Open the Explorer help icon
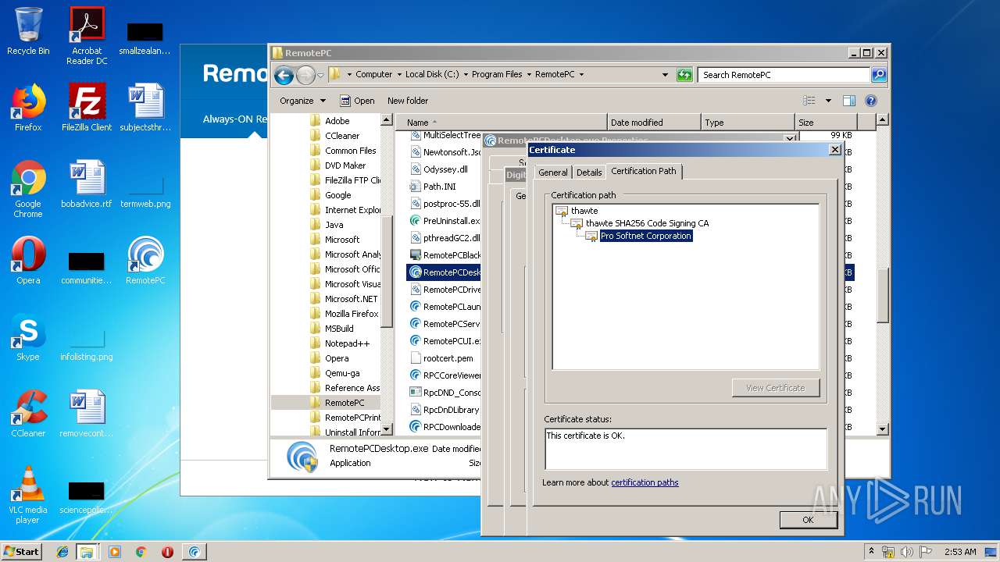The image size is (1000, 562). coord(871,101)
